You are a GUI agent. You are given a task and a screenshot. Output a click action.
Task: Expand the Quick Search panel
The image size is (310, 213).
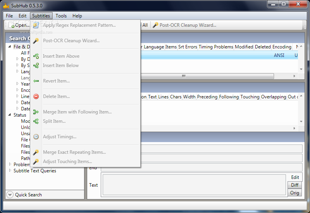click(x=10, y=195)
